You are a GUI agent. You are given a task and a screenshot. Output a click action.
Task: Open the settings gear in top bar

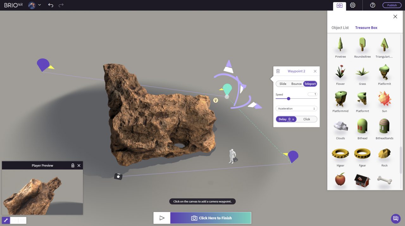pos(352,5)
